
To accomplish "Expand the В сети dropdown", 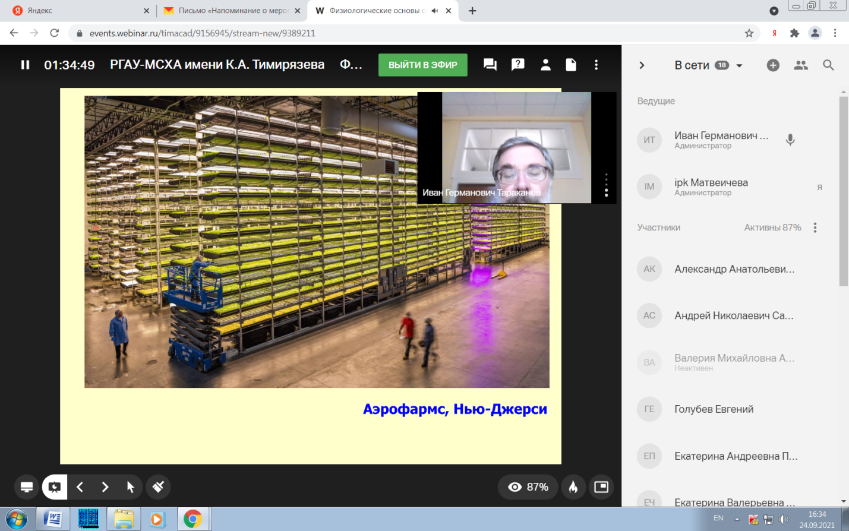I will click(x=739, y=65).
